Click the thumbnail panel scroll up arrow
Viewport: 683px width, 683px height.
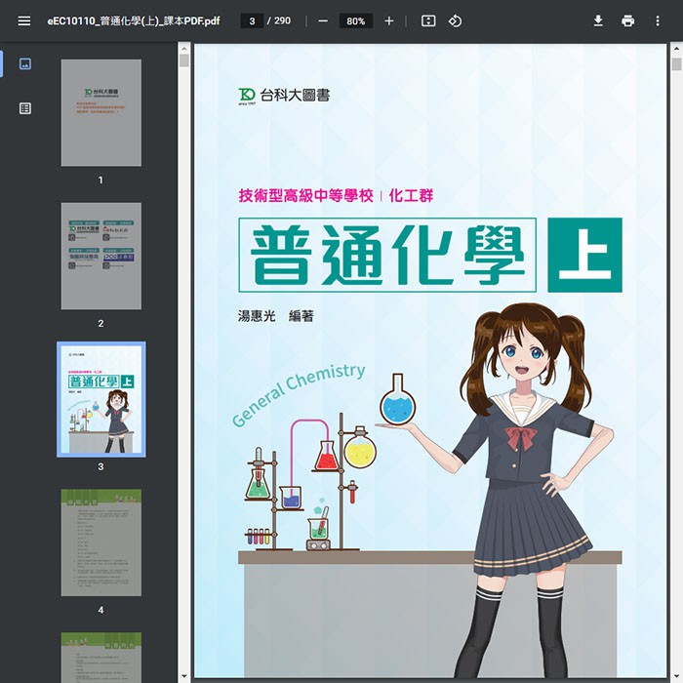[x=183, y=60]
